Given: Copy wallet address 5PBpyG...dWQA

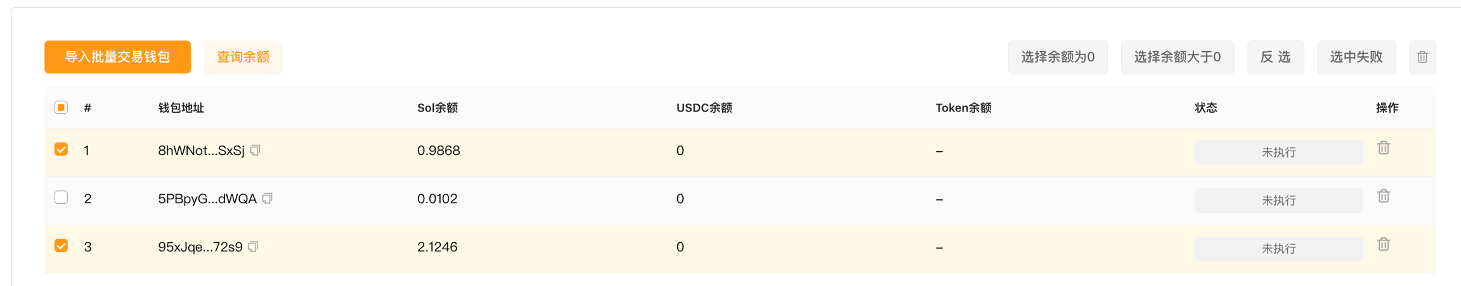Looking at the screenshot, I should pos(268,199).
